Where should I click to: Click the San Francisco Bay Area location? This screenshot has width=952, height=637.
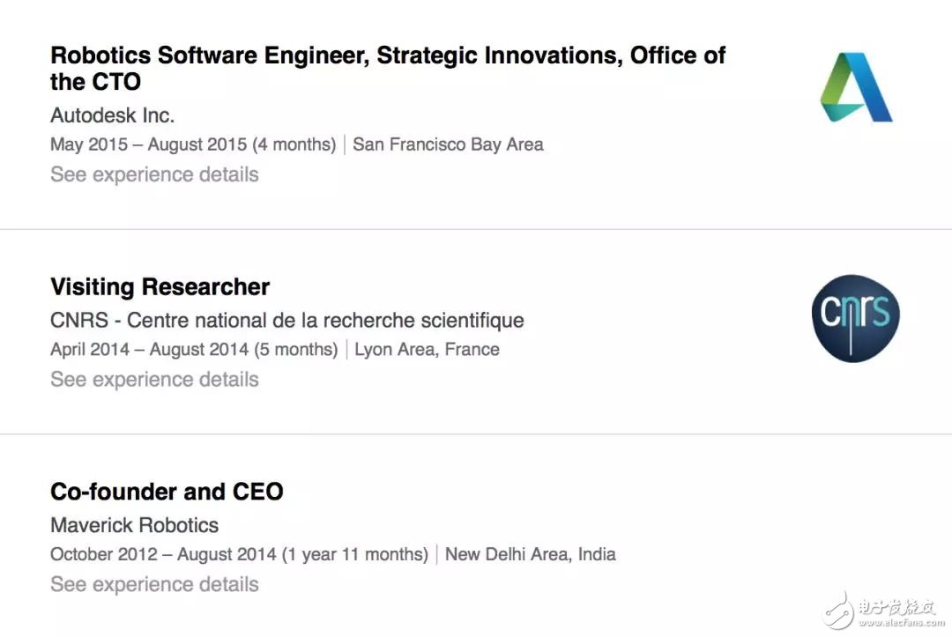(448, 144)
